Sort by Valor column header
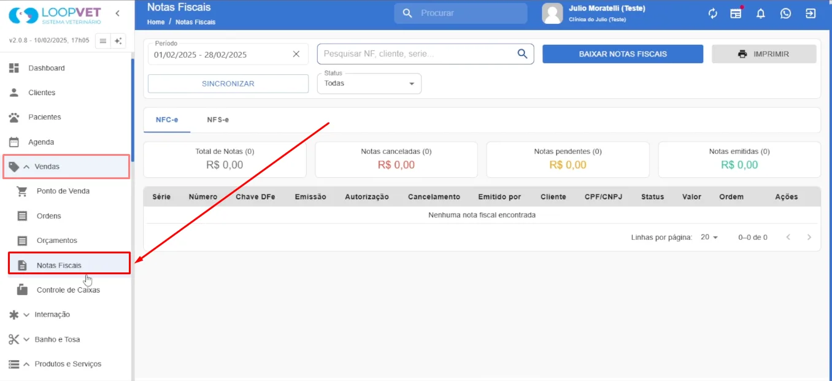The width and height of the screenshot is (832, 381). [x=691, y=197]
